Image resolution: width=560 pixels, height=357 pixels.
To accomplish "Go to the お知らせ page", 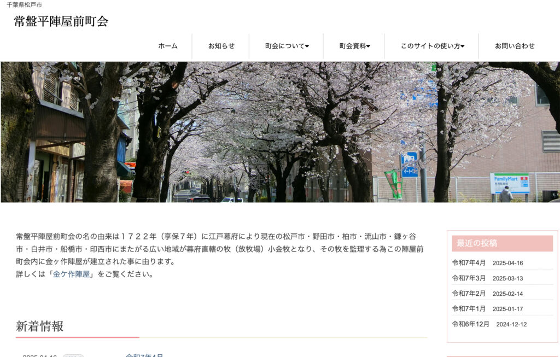I will click(221, 46).
